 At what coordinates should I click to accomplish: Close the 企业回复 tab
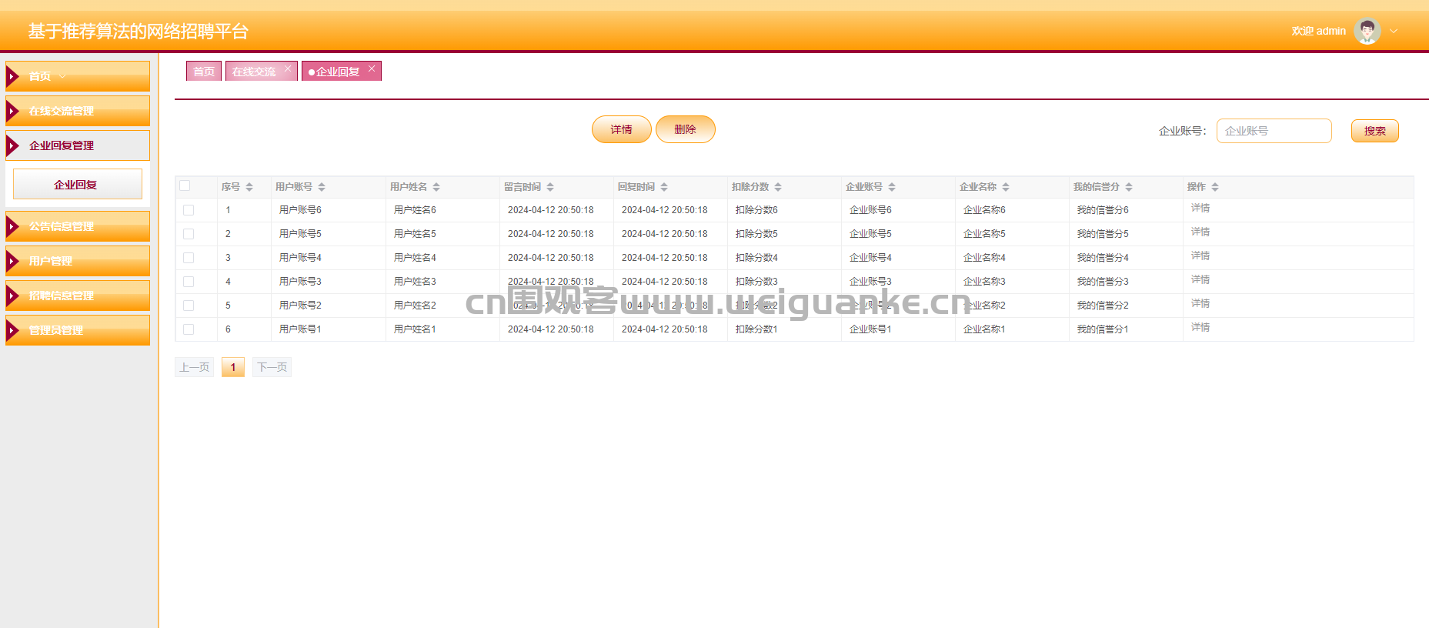[x=372, y=68]
